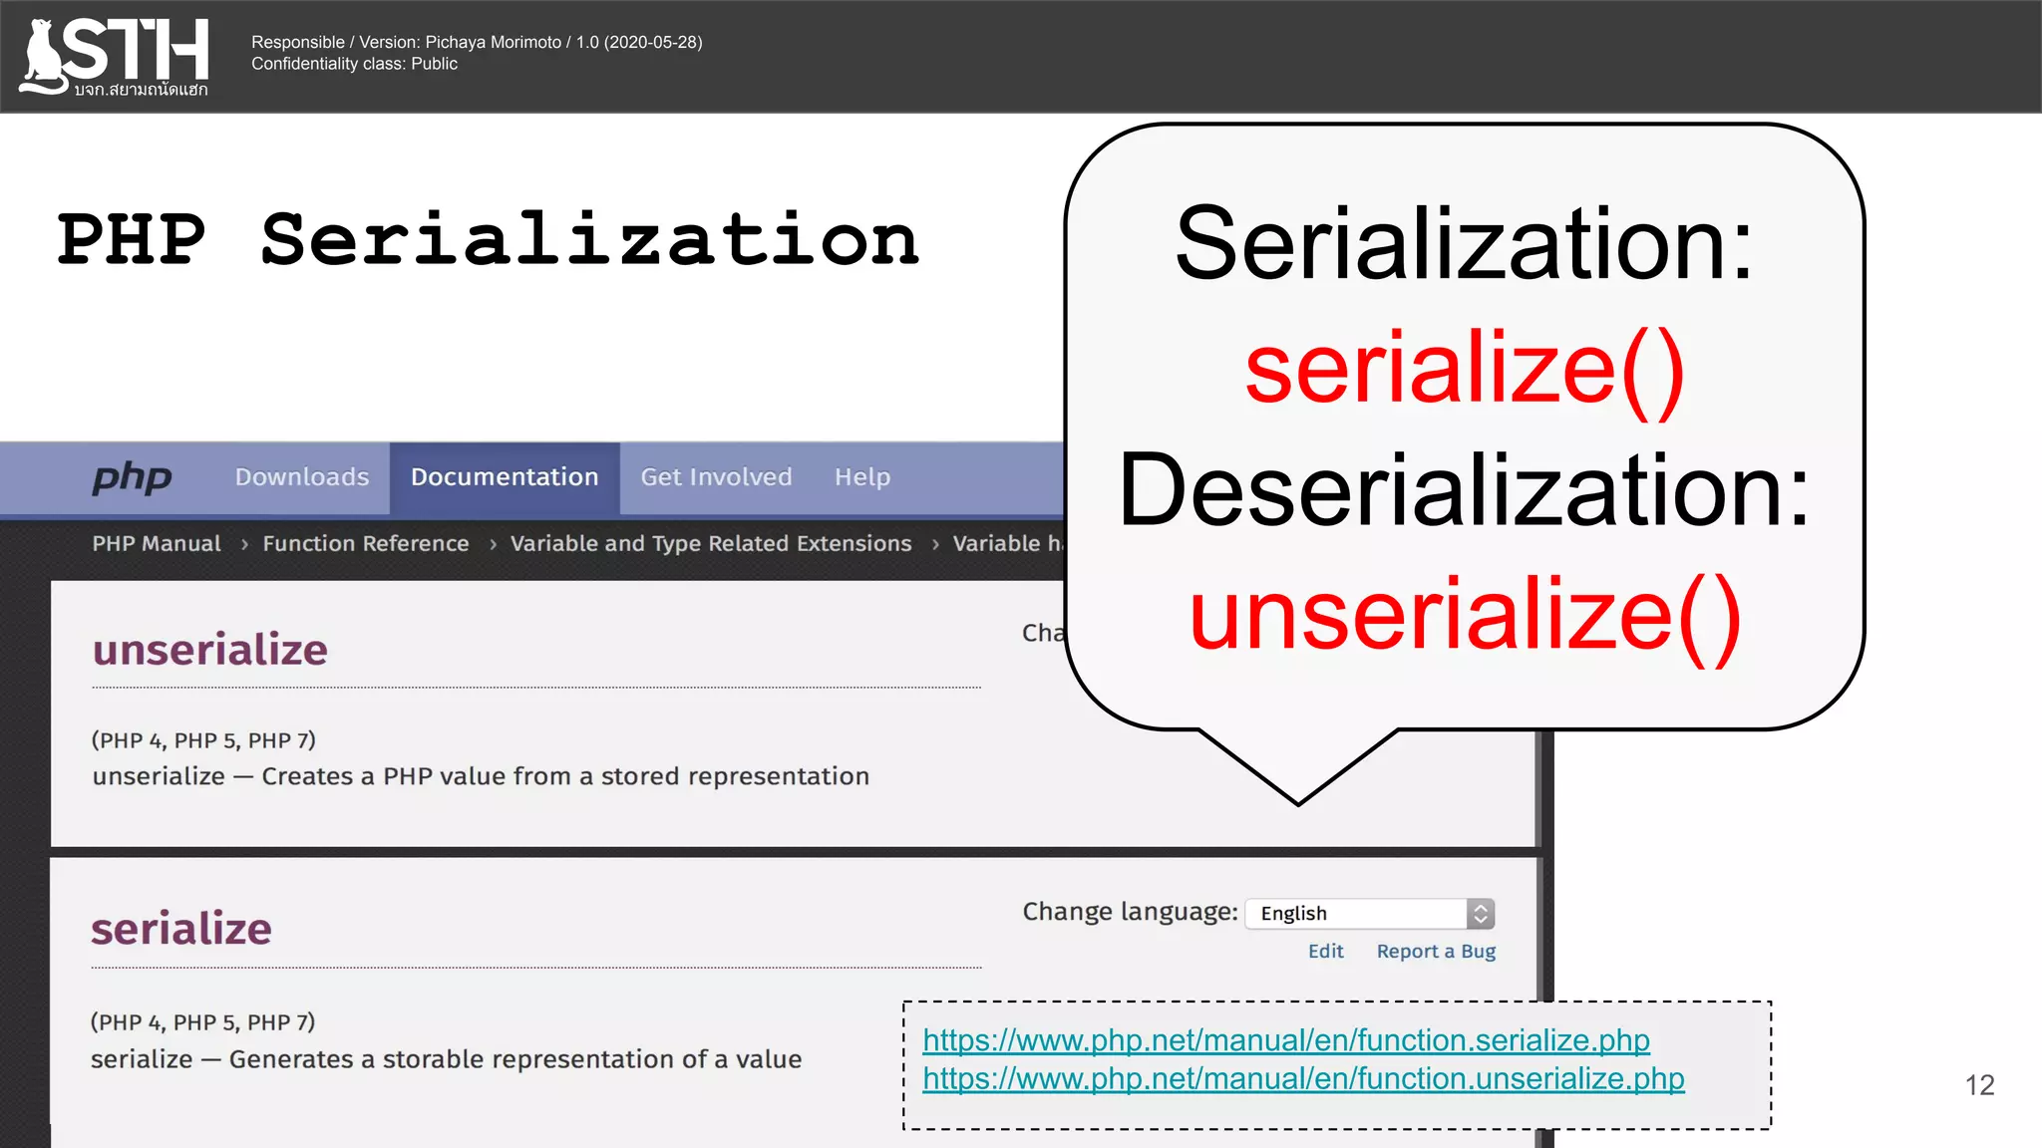The height and width of the screenshot is (1148, 2042).
Task: Open the Get Involved menu
Action: click(x=716, y=477)
